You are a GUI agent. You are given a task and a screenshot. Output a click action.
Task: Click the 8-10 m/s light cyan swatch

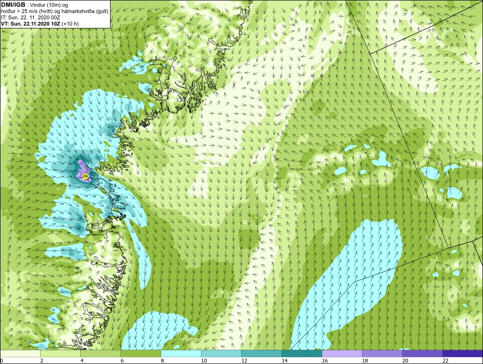181,353
